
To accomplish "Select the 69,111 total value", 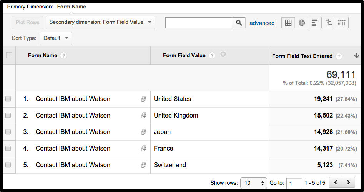I will pyautogui.click(x=341, y=74).
